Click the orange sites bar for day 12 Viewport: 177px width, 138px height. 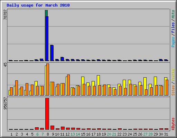click(x=68, y=85)
